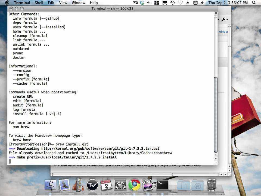Viewport: 261px width, 196px height.
Task: Open the Documents folder stack in Dock
Action: coord(184,185)
